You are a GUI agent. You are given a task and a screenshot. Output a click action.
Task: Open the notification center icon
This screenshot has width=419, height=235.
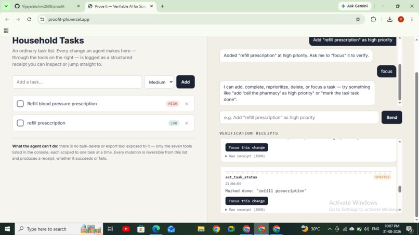tap(409, 229)
